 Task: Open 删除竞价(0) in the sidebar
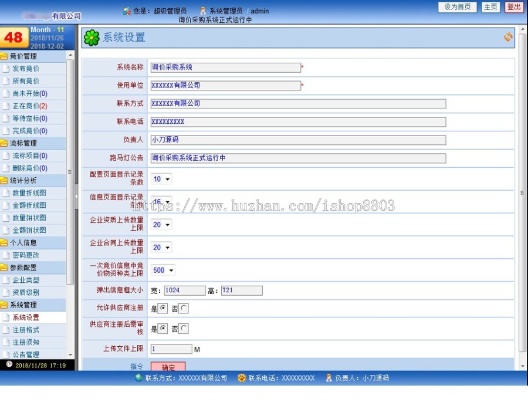click(x=30, y=168)
